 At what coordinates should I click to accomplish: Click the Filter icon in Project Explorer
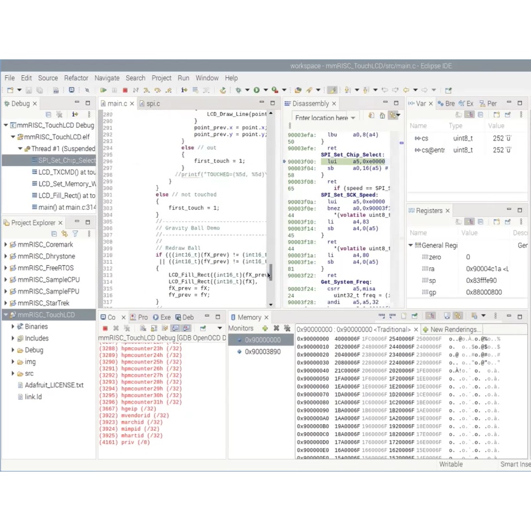tap(75, 234)
